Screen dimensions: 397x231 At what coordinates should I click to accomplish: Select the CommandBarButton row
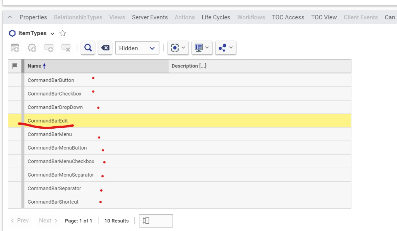[x=179, y=80]
